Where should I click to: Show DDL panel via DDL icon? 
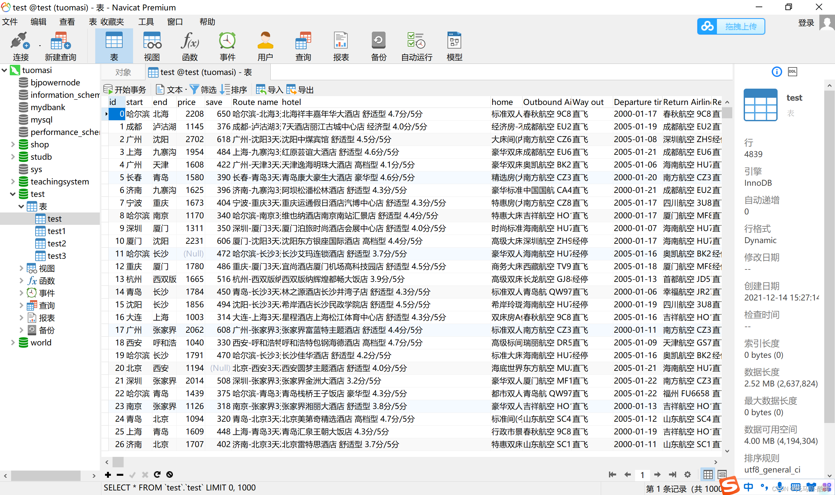pos(792,72)
